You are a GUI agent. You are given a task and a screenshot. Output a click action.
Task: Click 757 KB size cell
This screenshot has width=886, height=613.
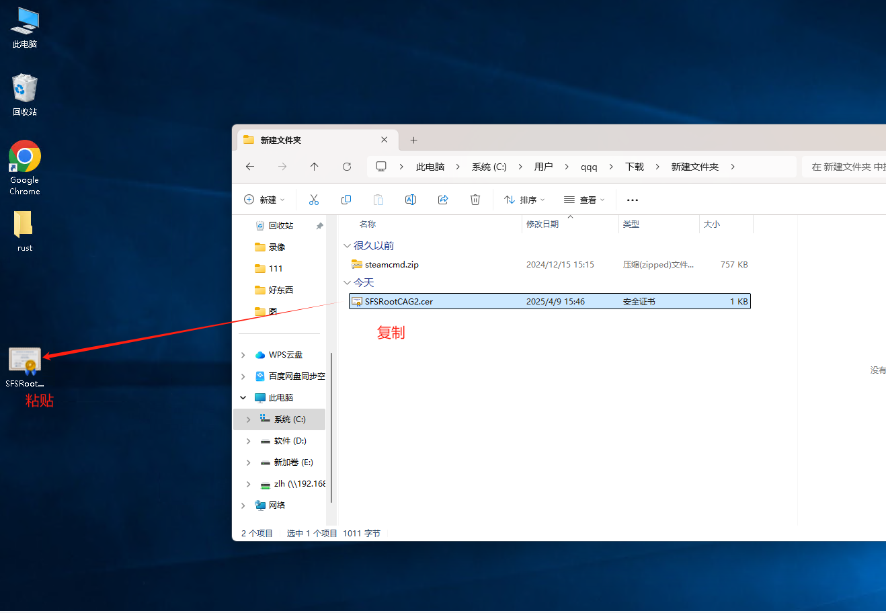coord(734,265)
